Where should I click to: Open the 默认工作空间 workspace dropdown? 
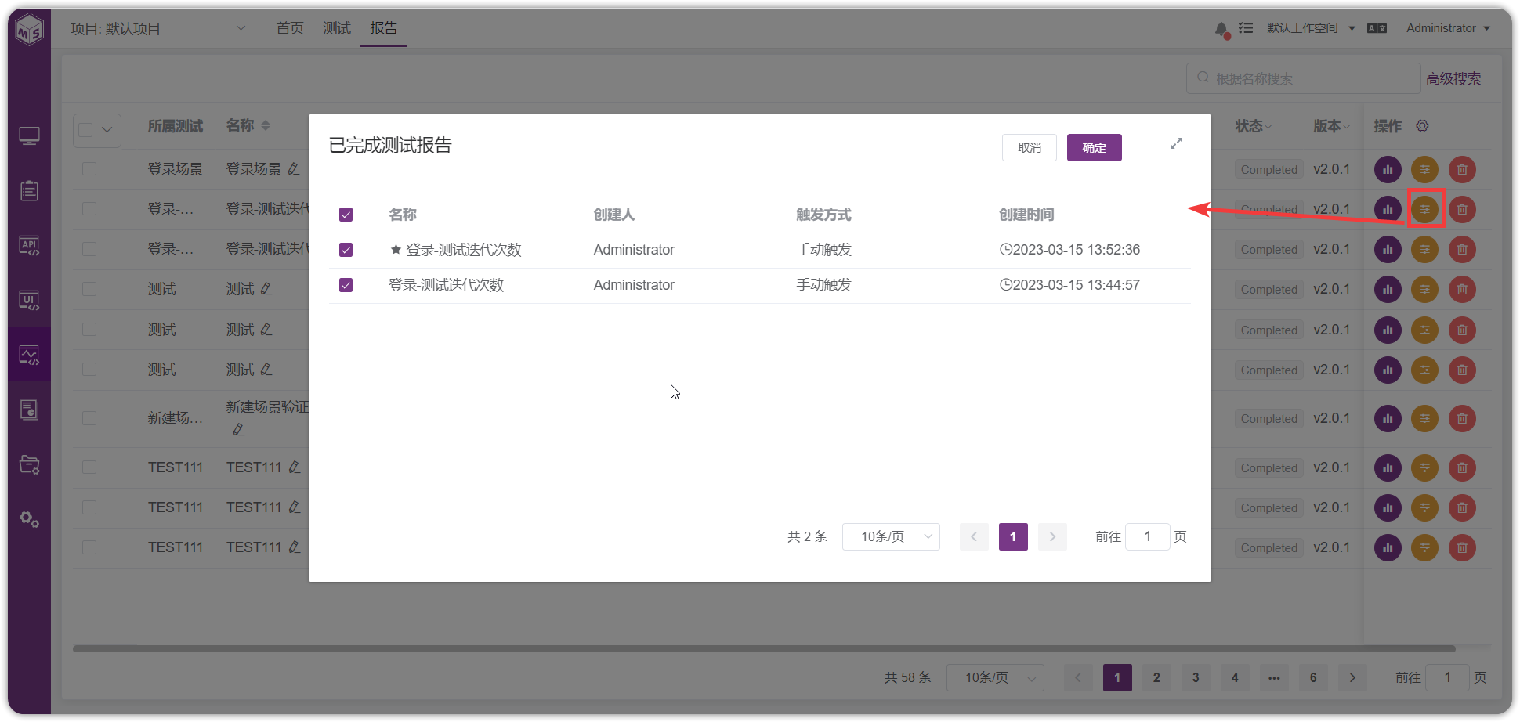point(1311,28)
